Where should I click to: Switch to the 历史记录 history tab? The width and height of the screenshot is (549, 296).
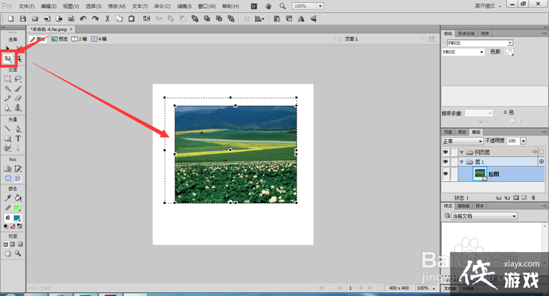pos(466,33)
